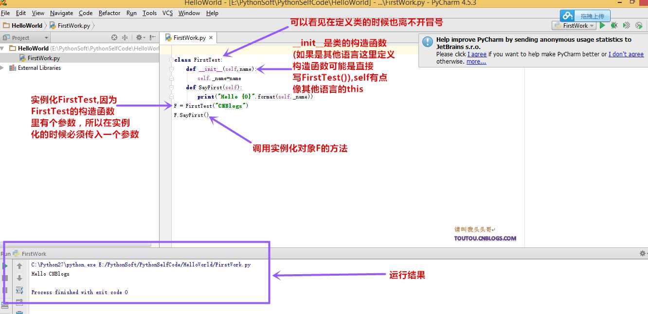Open the FirstWork run configuration dropdown

point(574,25)
